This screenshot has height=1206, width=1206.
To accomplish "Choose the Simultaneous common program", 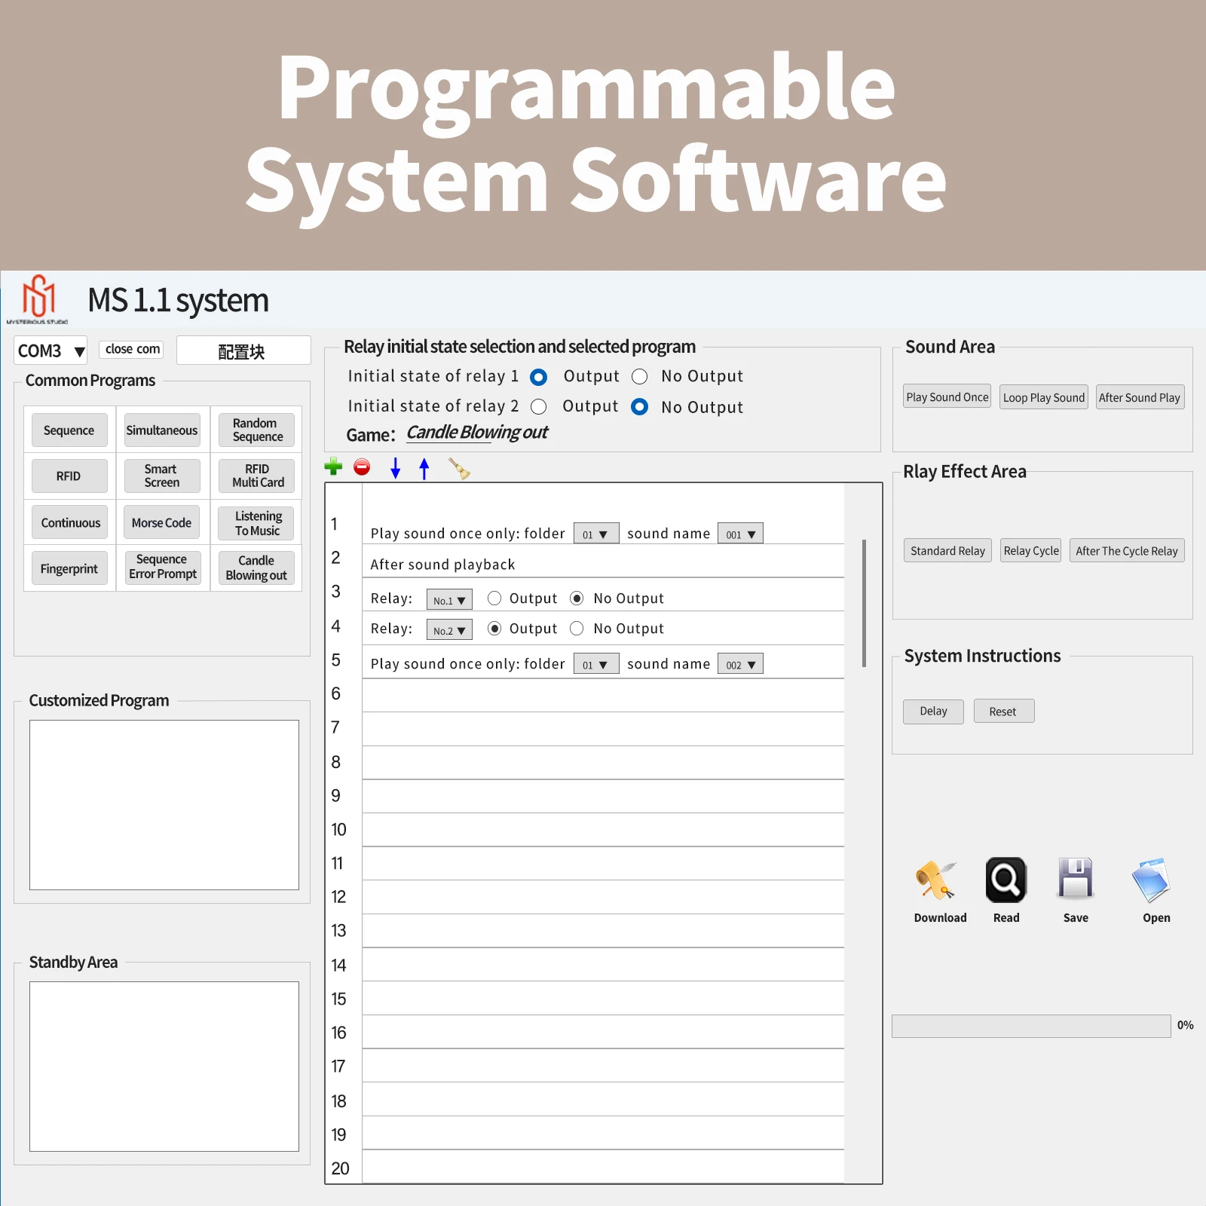I will pos(162,430).
